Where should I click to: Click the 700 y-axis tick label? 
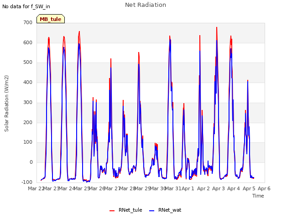pyautogui.click(x=28, y=23)
